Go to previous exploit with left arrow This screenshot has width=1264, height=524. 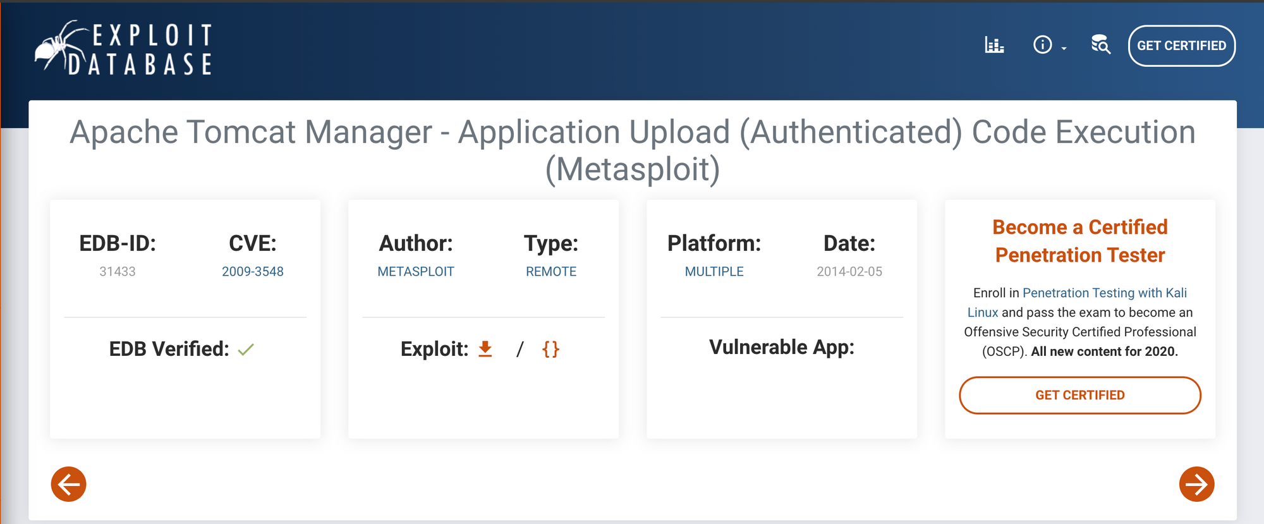(x=68, y=484)
